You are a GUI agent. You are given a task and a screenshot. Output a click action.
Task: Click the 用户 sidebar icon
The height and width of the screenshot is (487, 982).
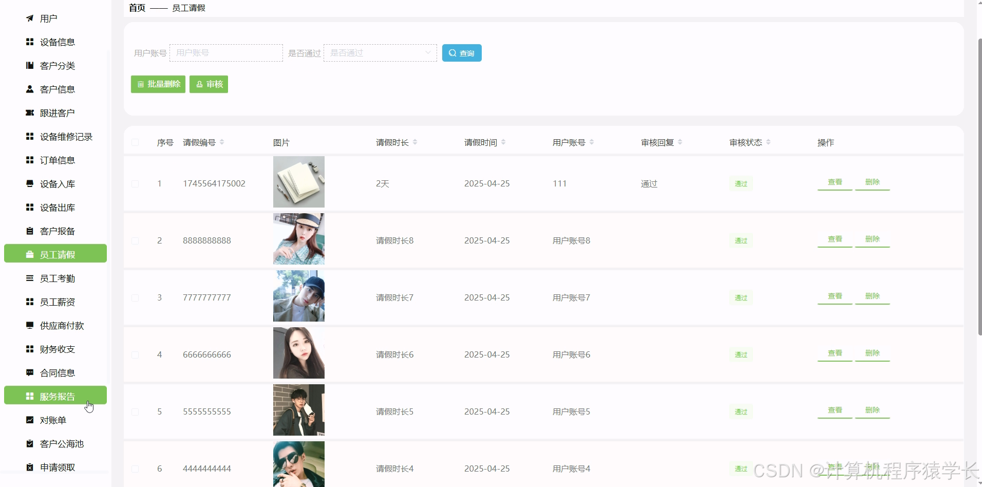[x=30, y=18]
